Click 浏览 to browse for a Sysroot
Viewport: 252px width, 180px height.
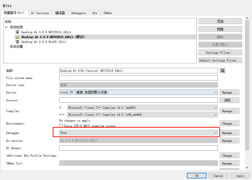tap(229, 100)
